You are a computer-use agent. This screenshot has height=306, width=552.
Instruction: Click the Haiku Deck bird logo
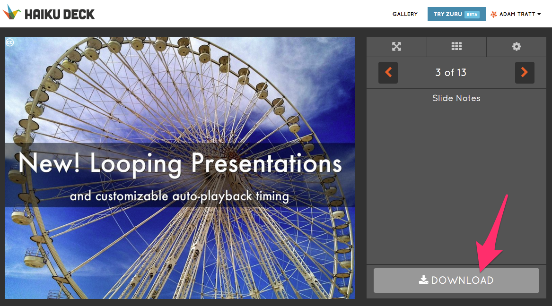click(x=12, y=12)
